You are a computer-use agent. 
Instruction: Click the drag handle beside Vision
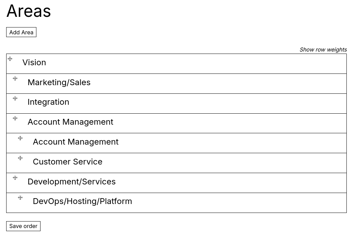click(x=10, y=59)
